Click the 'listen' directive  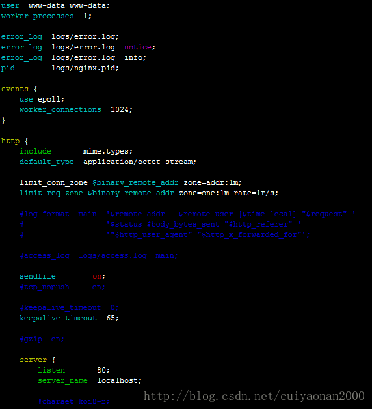[x=51, y=371]
